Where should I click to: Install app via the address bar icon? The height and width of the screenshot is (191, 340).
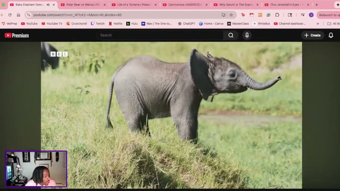(x=223, y=15)
